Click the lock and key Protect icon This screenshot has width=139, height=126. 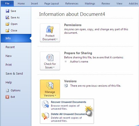point(50,29)
